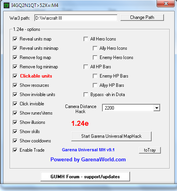This screenshot has height=191, width=177.
Task: Uncheck Reveal units map
Action: point(15,39)
